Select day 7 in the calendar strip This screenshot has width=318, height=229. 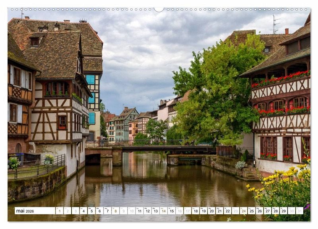tap(107, 211)
